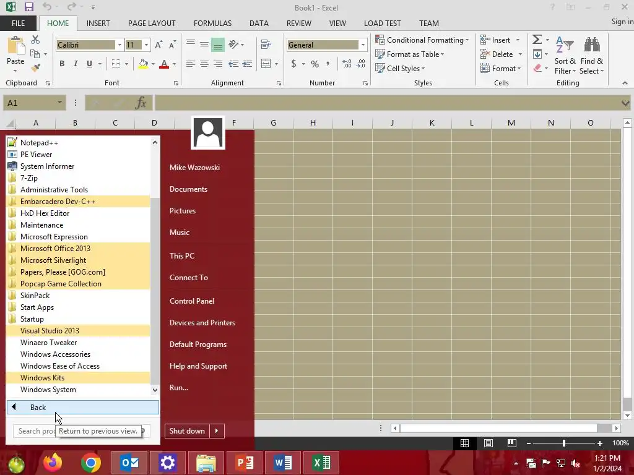The width and height of the screenshot is (634, 475).
Task: Expand Cell Styles gallery
Action: point(400,68)
